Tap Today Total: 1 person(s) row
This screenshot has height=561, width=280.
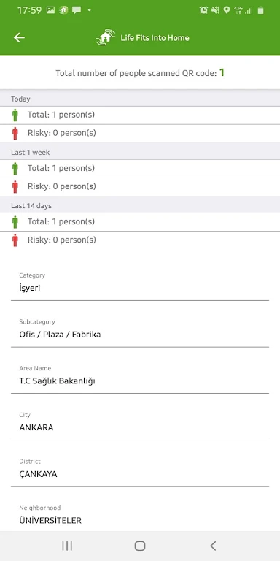[140, 115]
